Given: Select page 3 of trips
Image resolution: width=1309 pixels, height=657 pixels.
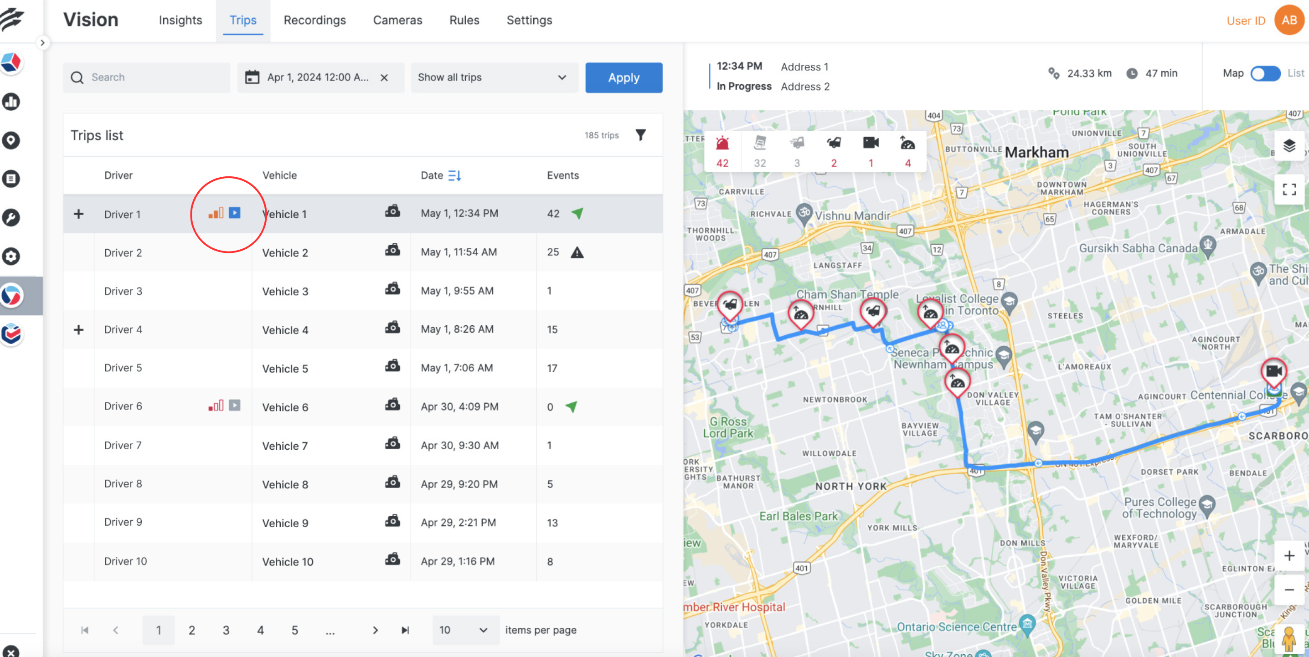Looking at the screenshot, I should [226, 631].
